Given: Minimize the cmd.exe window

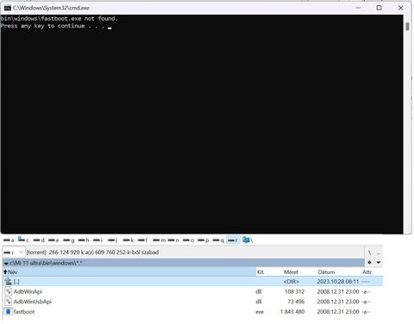Looking at the screenshot, I should (x=358, y=8).
